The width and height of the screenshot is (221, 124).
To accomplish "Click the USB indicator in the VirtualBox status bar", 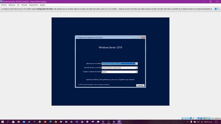I will click(193, 118).
